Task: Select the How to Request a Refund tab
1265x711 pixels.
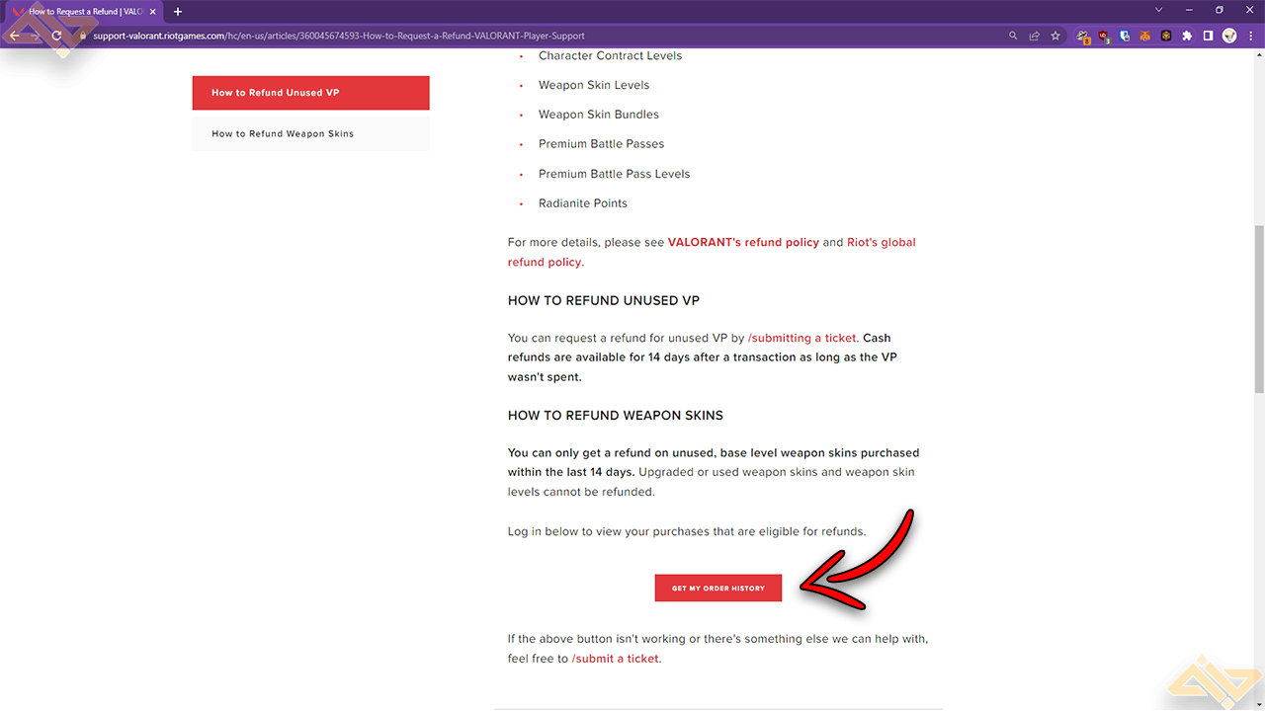Action: (x=84, y=11)
